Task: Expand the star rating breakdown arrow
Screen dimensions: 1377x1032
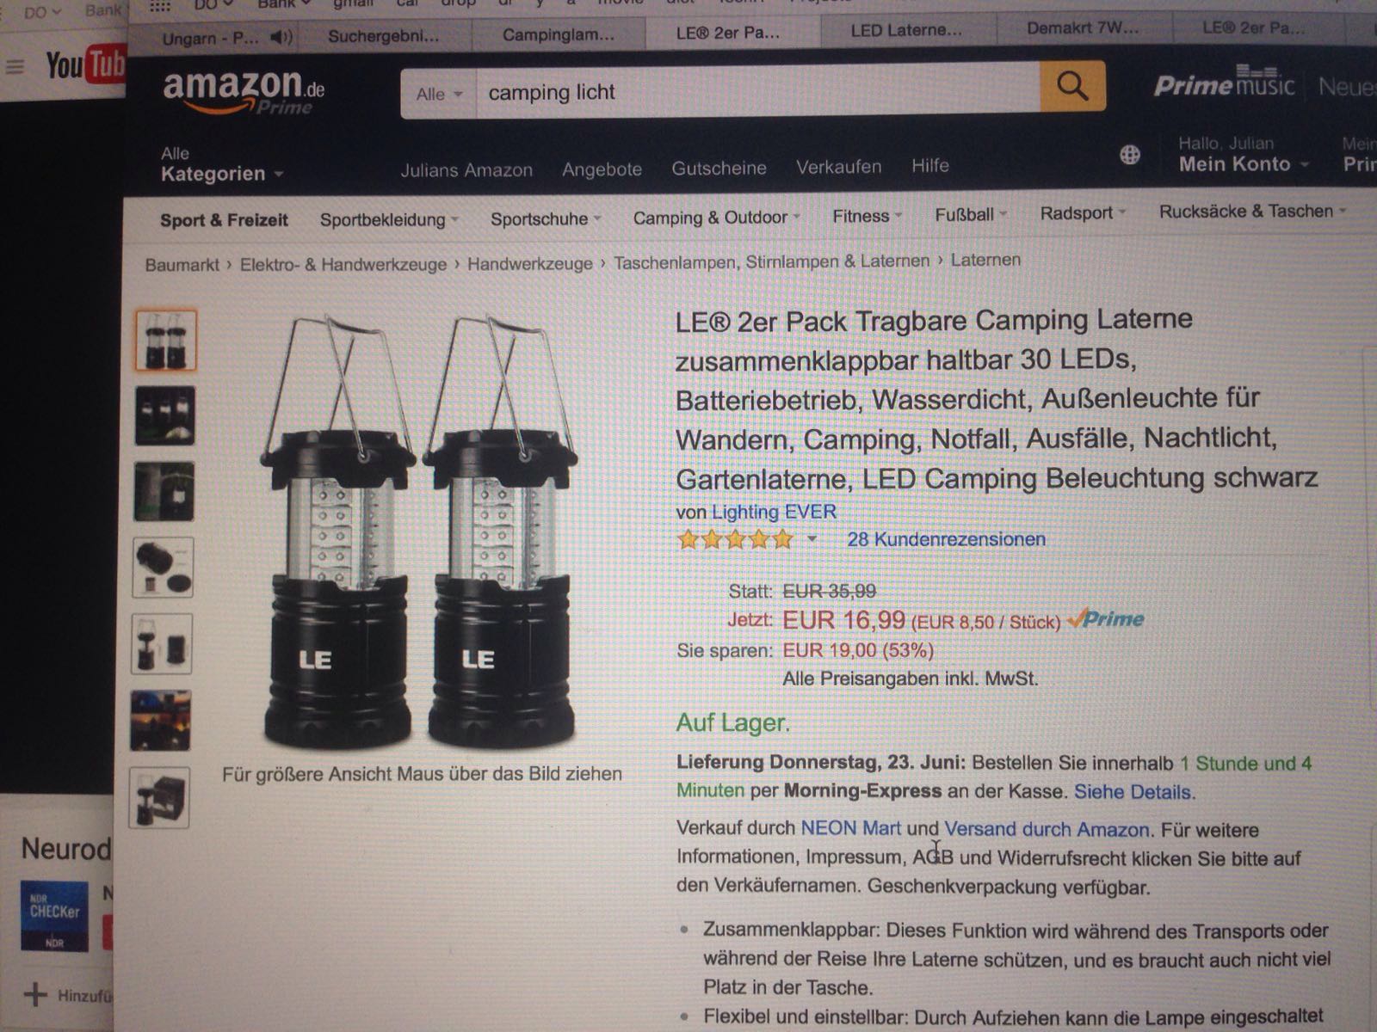Action: pos(812,540)
